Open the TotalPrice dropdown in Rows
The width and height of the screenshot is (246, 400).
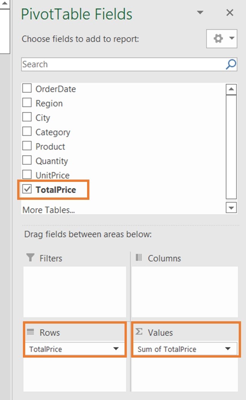click(x=116, y=349)
